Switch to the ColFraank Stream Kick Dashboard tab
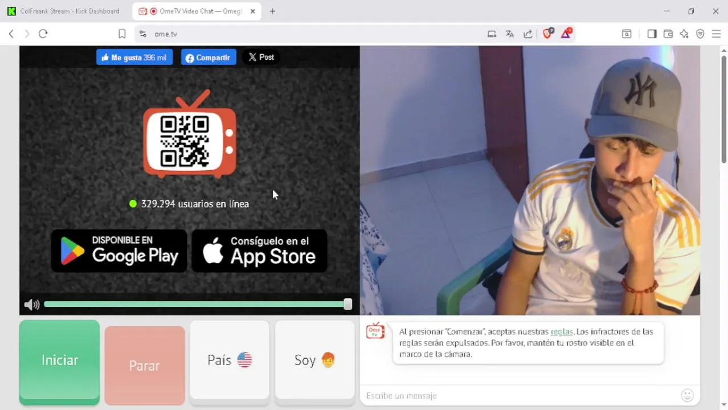The height and width of the screenshot is (410, 728). 64,11
